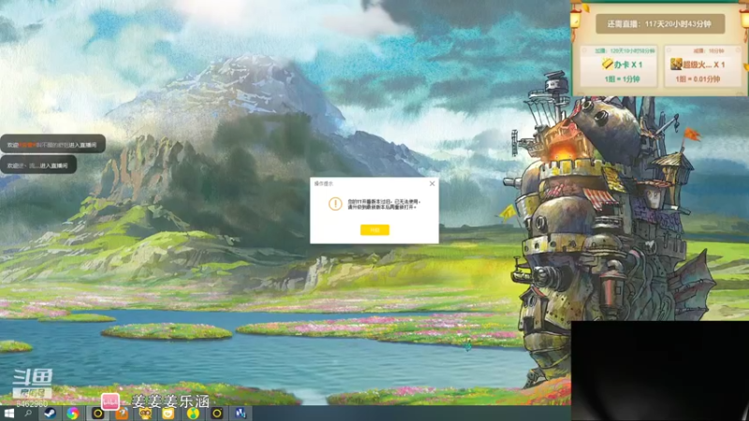Open the green music note app icon

[193, 414]
